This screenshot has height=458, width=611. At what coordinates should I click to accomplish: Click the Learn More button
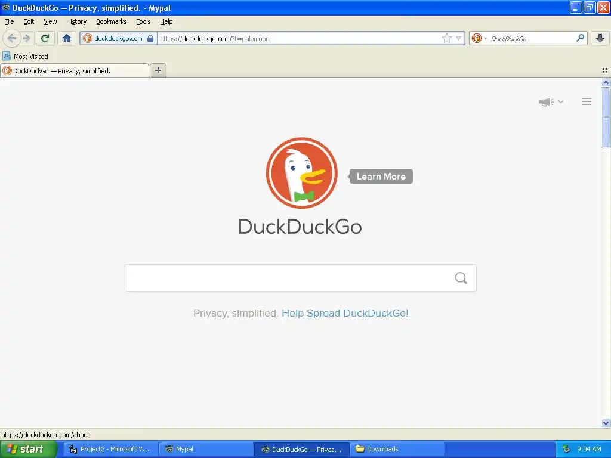381,177
